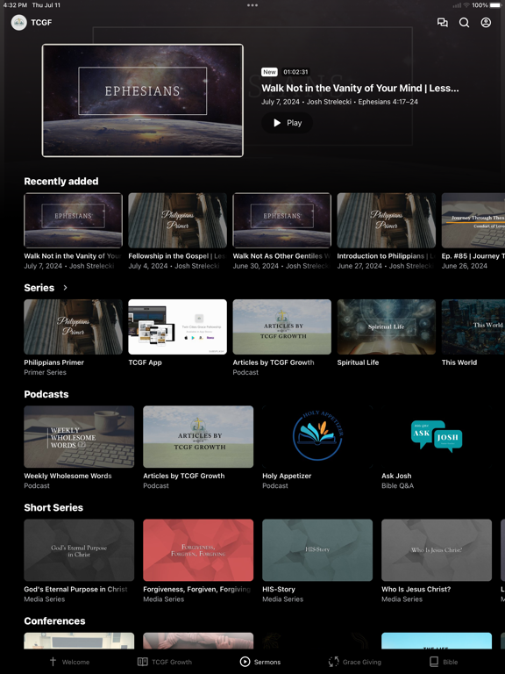The width and height of the screenshot is (505, 674).
Task: Open Who Is Jesus Christ? series card
Action: [x=437, y=550]
